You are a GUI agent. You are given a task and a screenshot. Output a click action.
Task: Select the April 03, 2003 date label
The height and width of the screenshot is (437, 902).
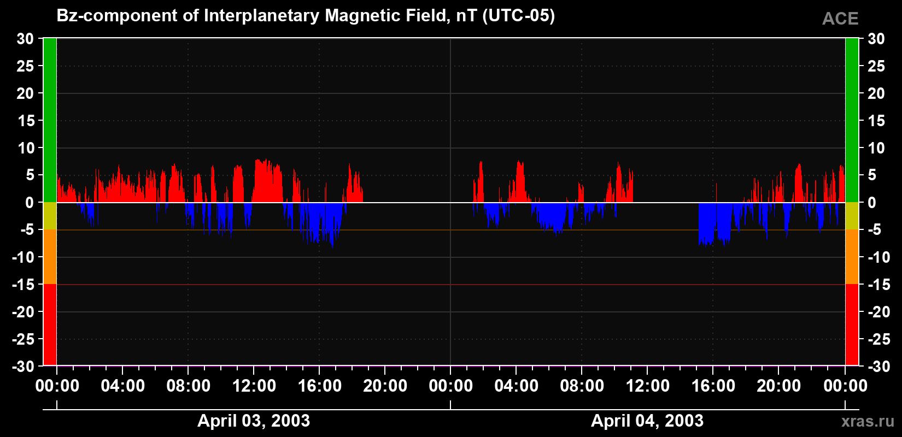(x=254, y=421)
